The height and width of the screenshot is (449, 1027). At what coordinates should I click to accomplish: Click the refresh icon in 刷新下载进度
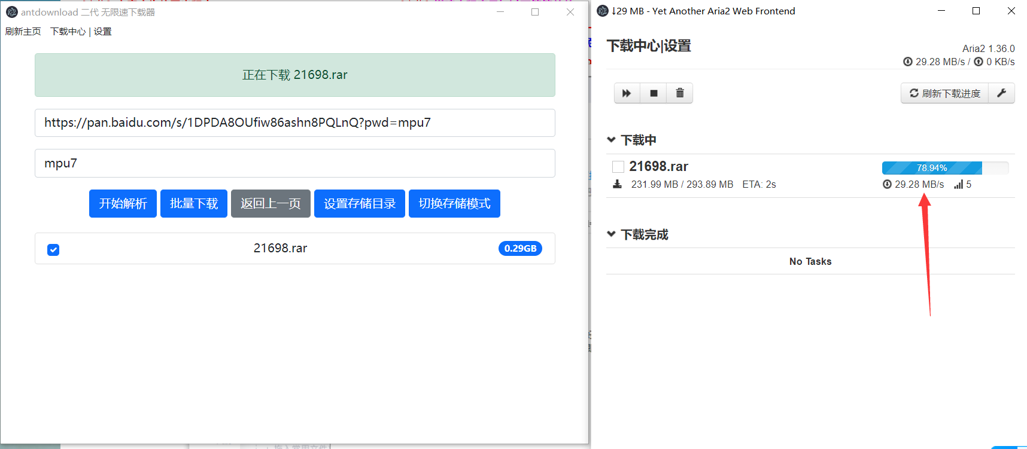point(914,93)
